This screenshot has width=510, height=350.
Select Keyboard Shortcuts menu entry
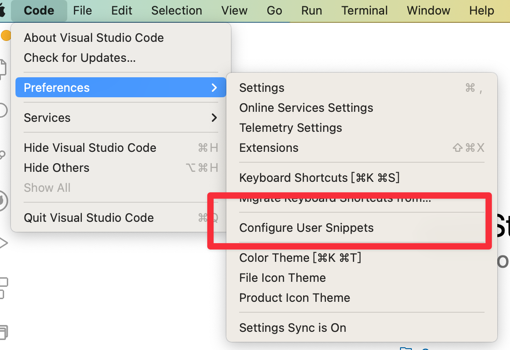[319, 178]
